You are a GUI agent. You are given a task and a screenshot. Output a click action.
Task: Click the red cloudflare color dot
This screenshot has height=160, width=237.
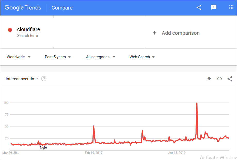pyautogui.click(x=10, y=30)
